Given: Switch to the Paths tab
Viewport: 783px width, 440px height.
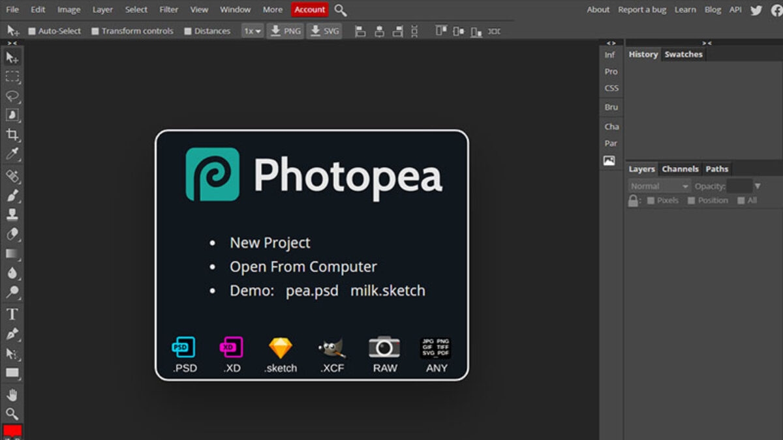Looking at the screenshot, I should tap(716, 169).
